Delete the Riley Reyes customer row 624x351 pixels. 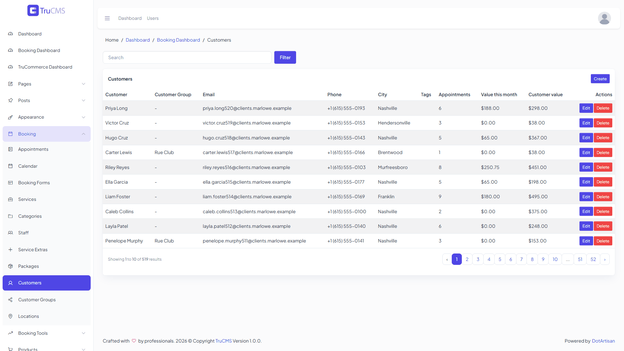[x=603, y=167]
